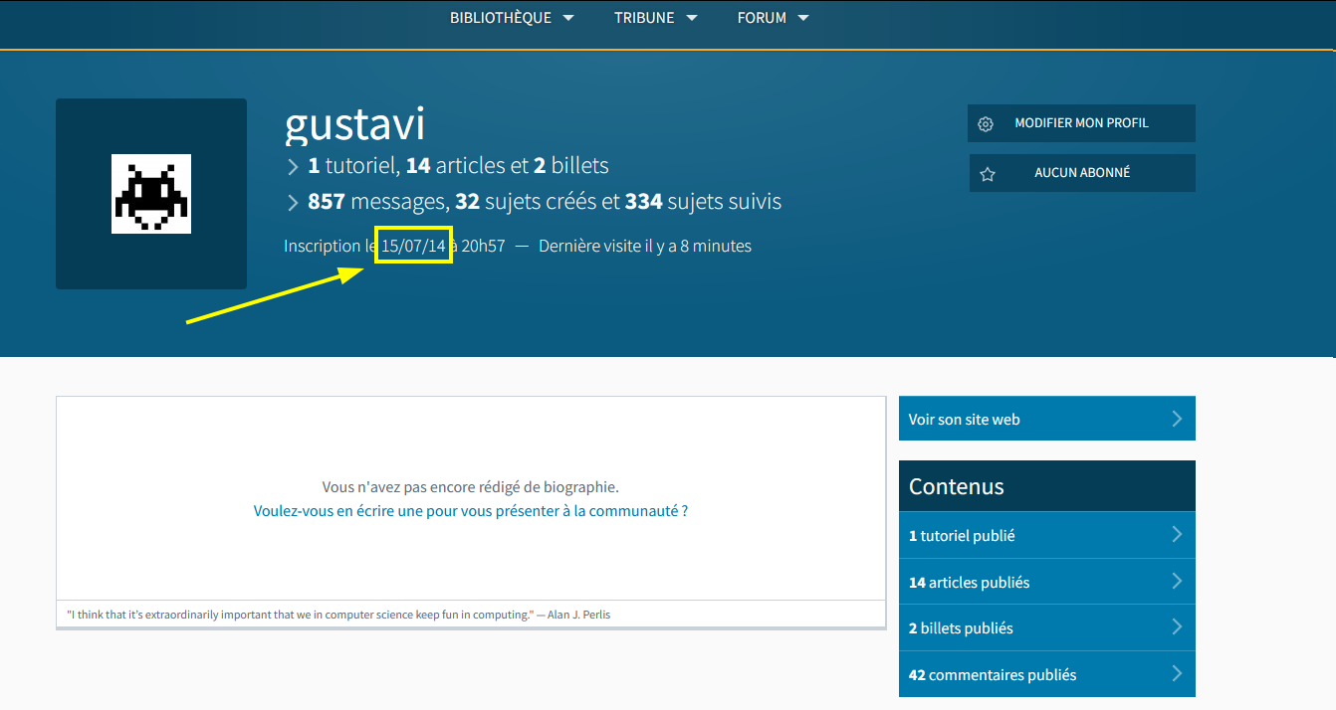Viewport: 1336px width, 710px height.
Task: Click '334 sujets suivis' text
Action: [x=703, y=202]
